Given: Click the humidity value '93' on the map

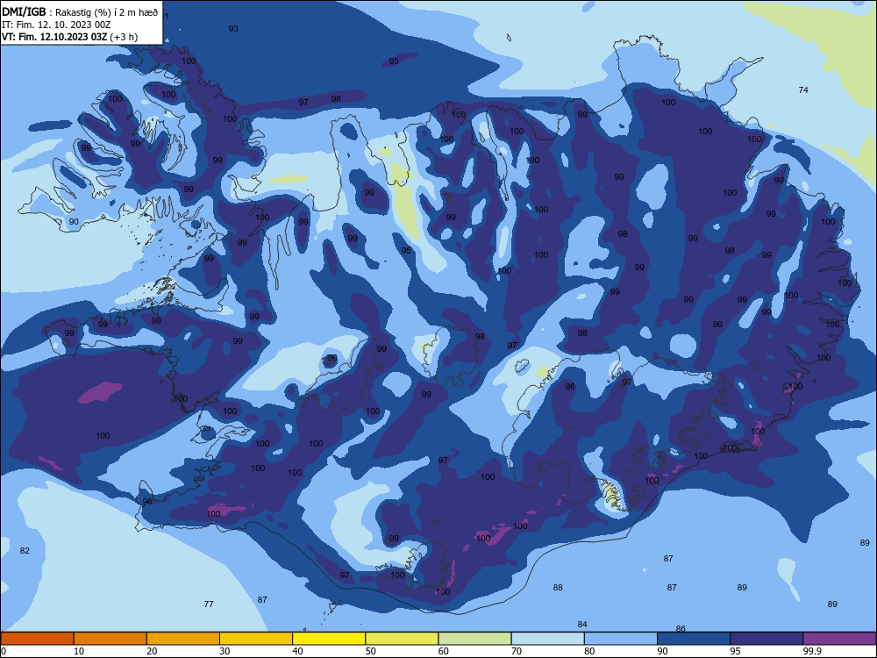Looking at the screenshot, I should [233, 29].
